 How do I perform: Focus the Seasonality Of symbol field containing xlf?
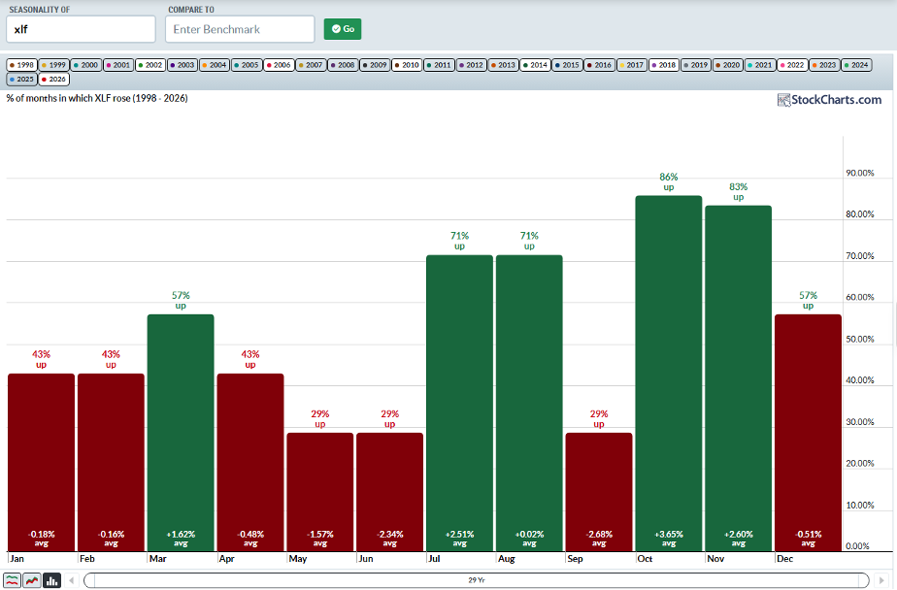[81, 29]
